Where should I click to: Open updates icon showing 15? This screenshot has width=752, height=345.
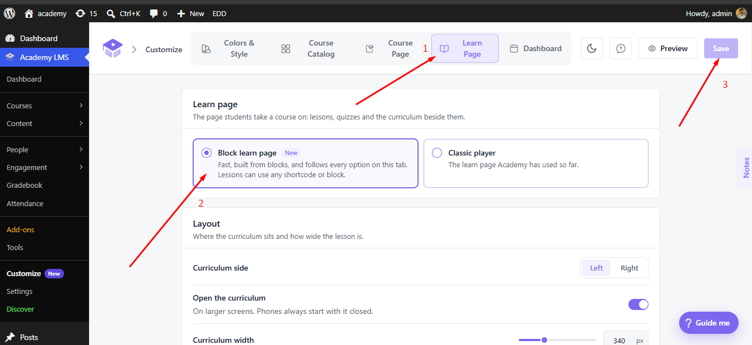coord(80,13)
